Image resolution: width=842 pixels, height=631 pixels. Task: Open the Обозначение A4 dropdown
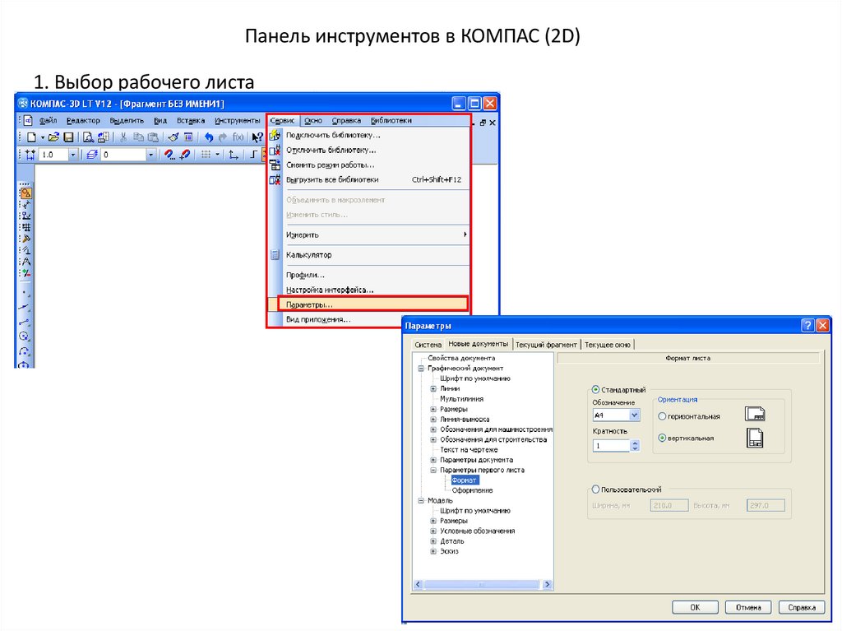pos(634,415)
